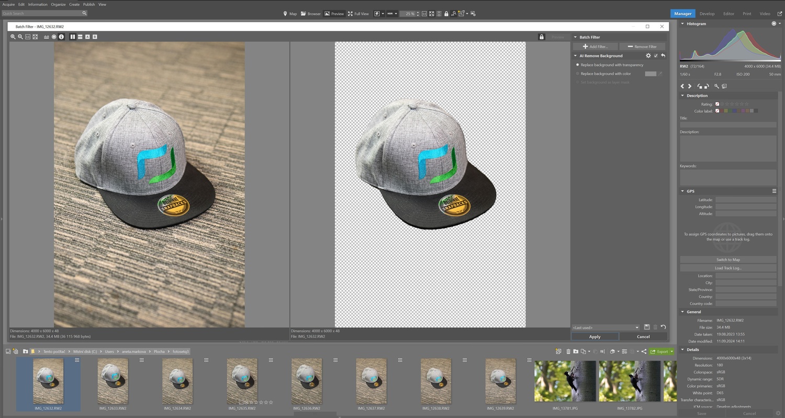
Task: Select the horizontal split preview view
Action: [x=80, y=37]
